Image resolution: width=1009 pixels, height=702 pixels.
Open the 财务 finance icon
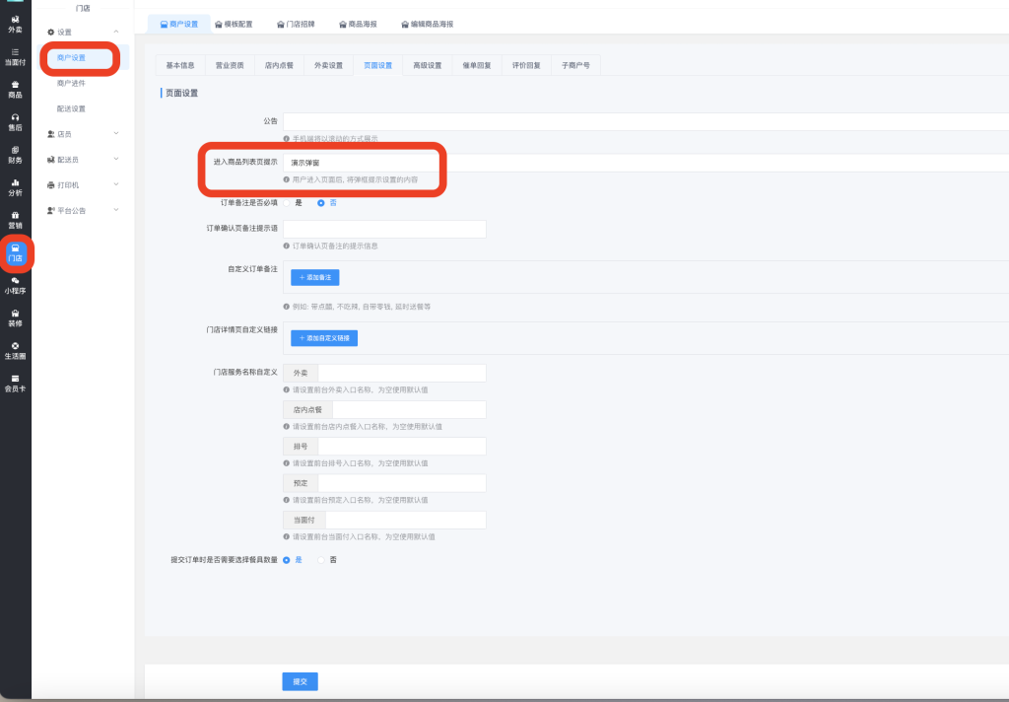tap(15, 154)
